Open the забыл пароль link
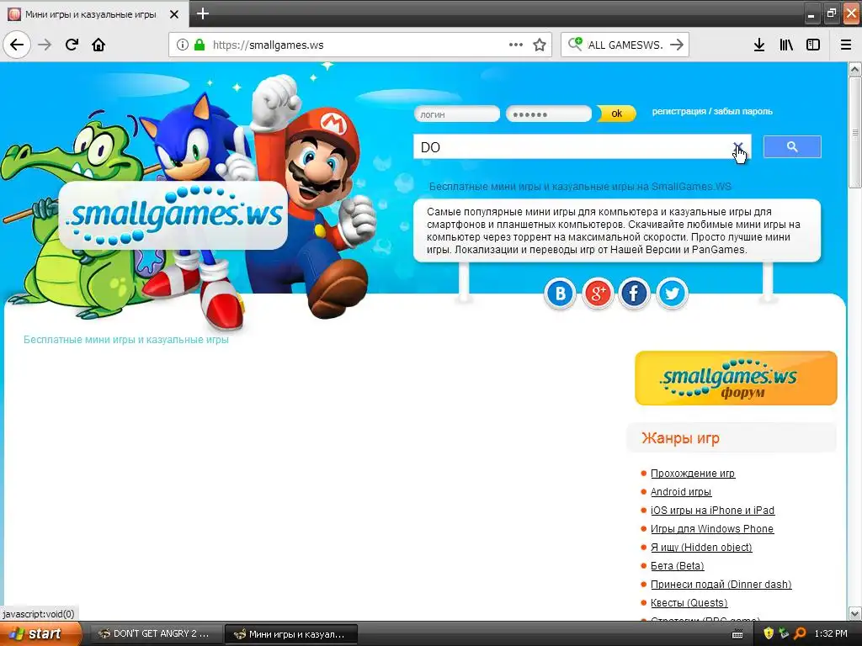 742,112
